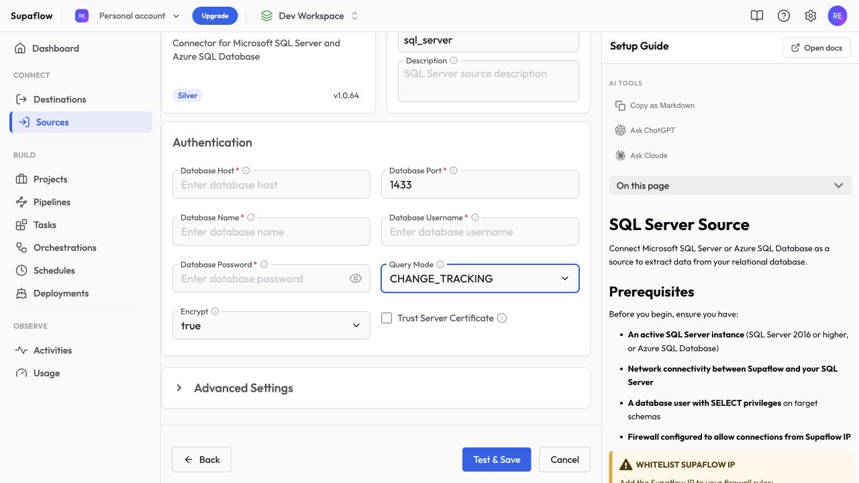Click the SQL Server Source heading

[x=679, y=225]
